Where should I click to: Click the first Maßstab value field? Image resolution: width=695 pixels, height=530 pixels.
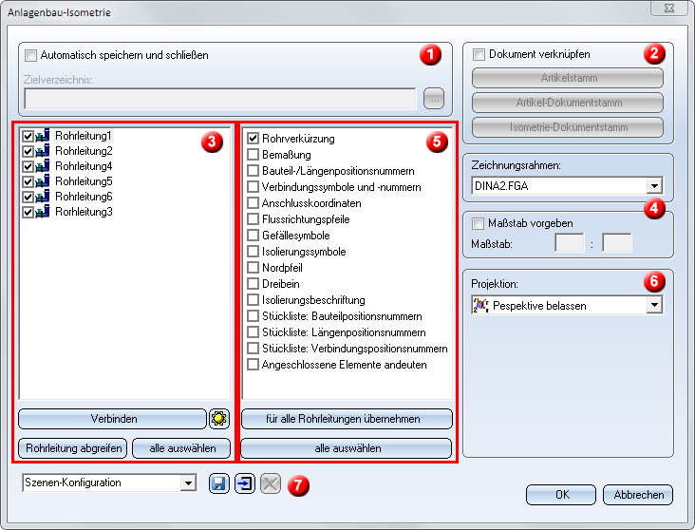click(x=570, y=242)
